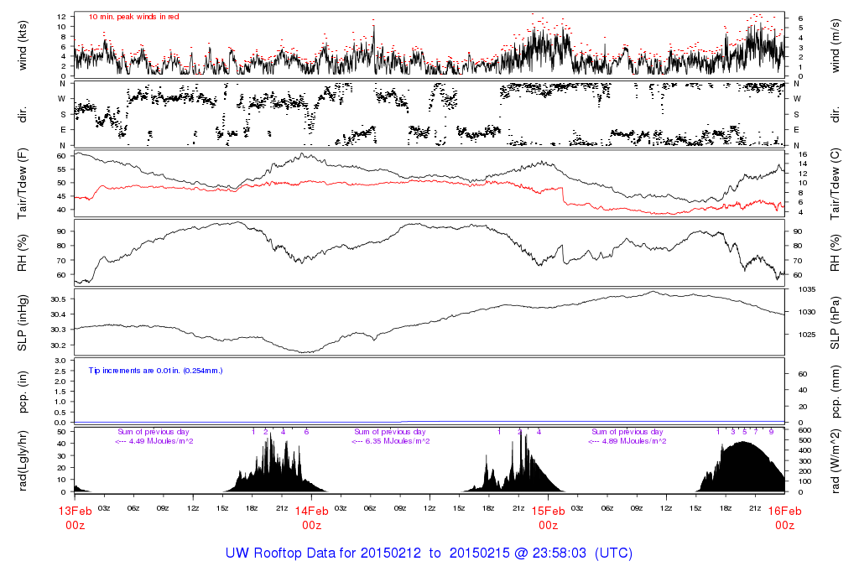Click the 4.49 MJoules/m^2 daily sum label

154,441
